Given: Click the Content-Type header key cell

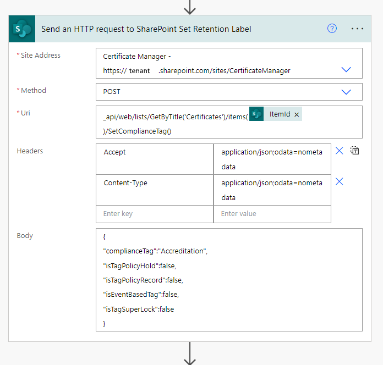Looking at the screenshot, I should 154,190.
